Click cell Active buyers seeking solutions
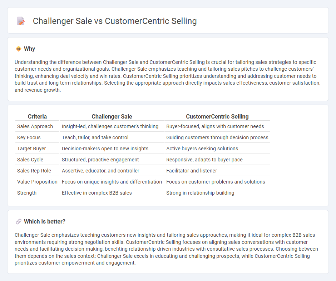 coord(217,149)
